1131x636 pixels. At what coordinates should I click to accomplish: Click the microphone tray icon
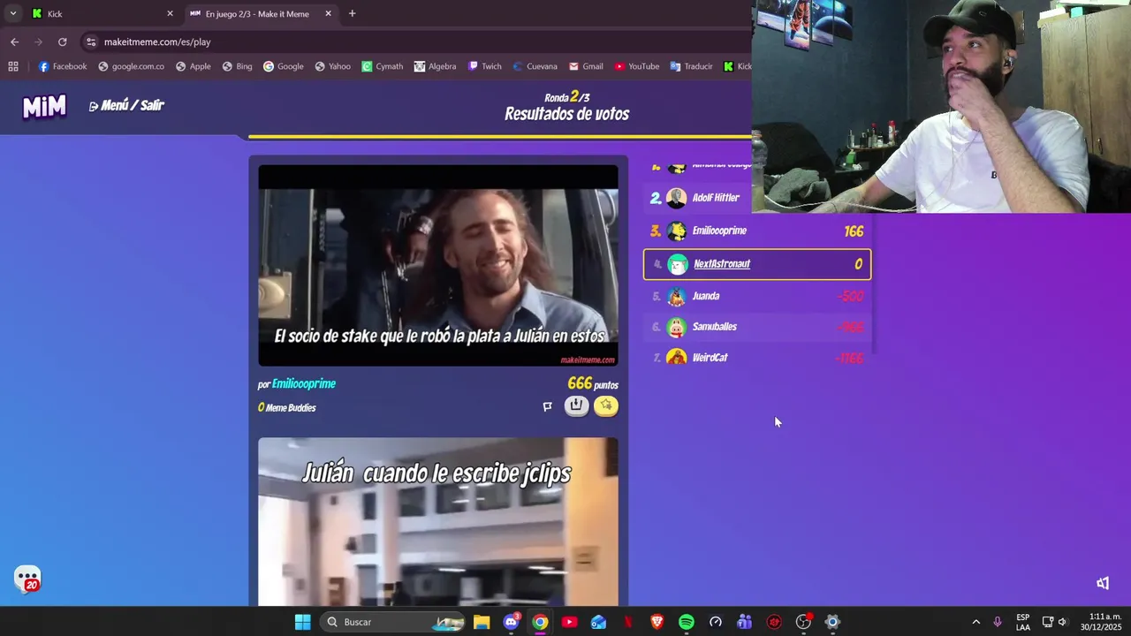[x=998, y=622]
